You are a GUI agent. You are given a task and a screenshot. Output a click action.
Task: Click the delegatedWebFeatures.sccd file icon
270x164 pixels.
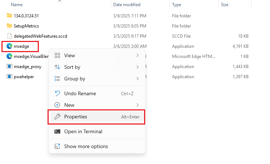pyautogui.click(x=9, y=36)
